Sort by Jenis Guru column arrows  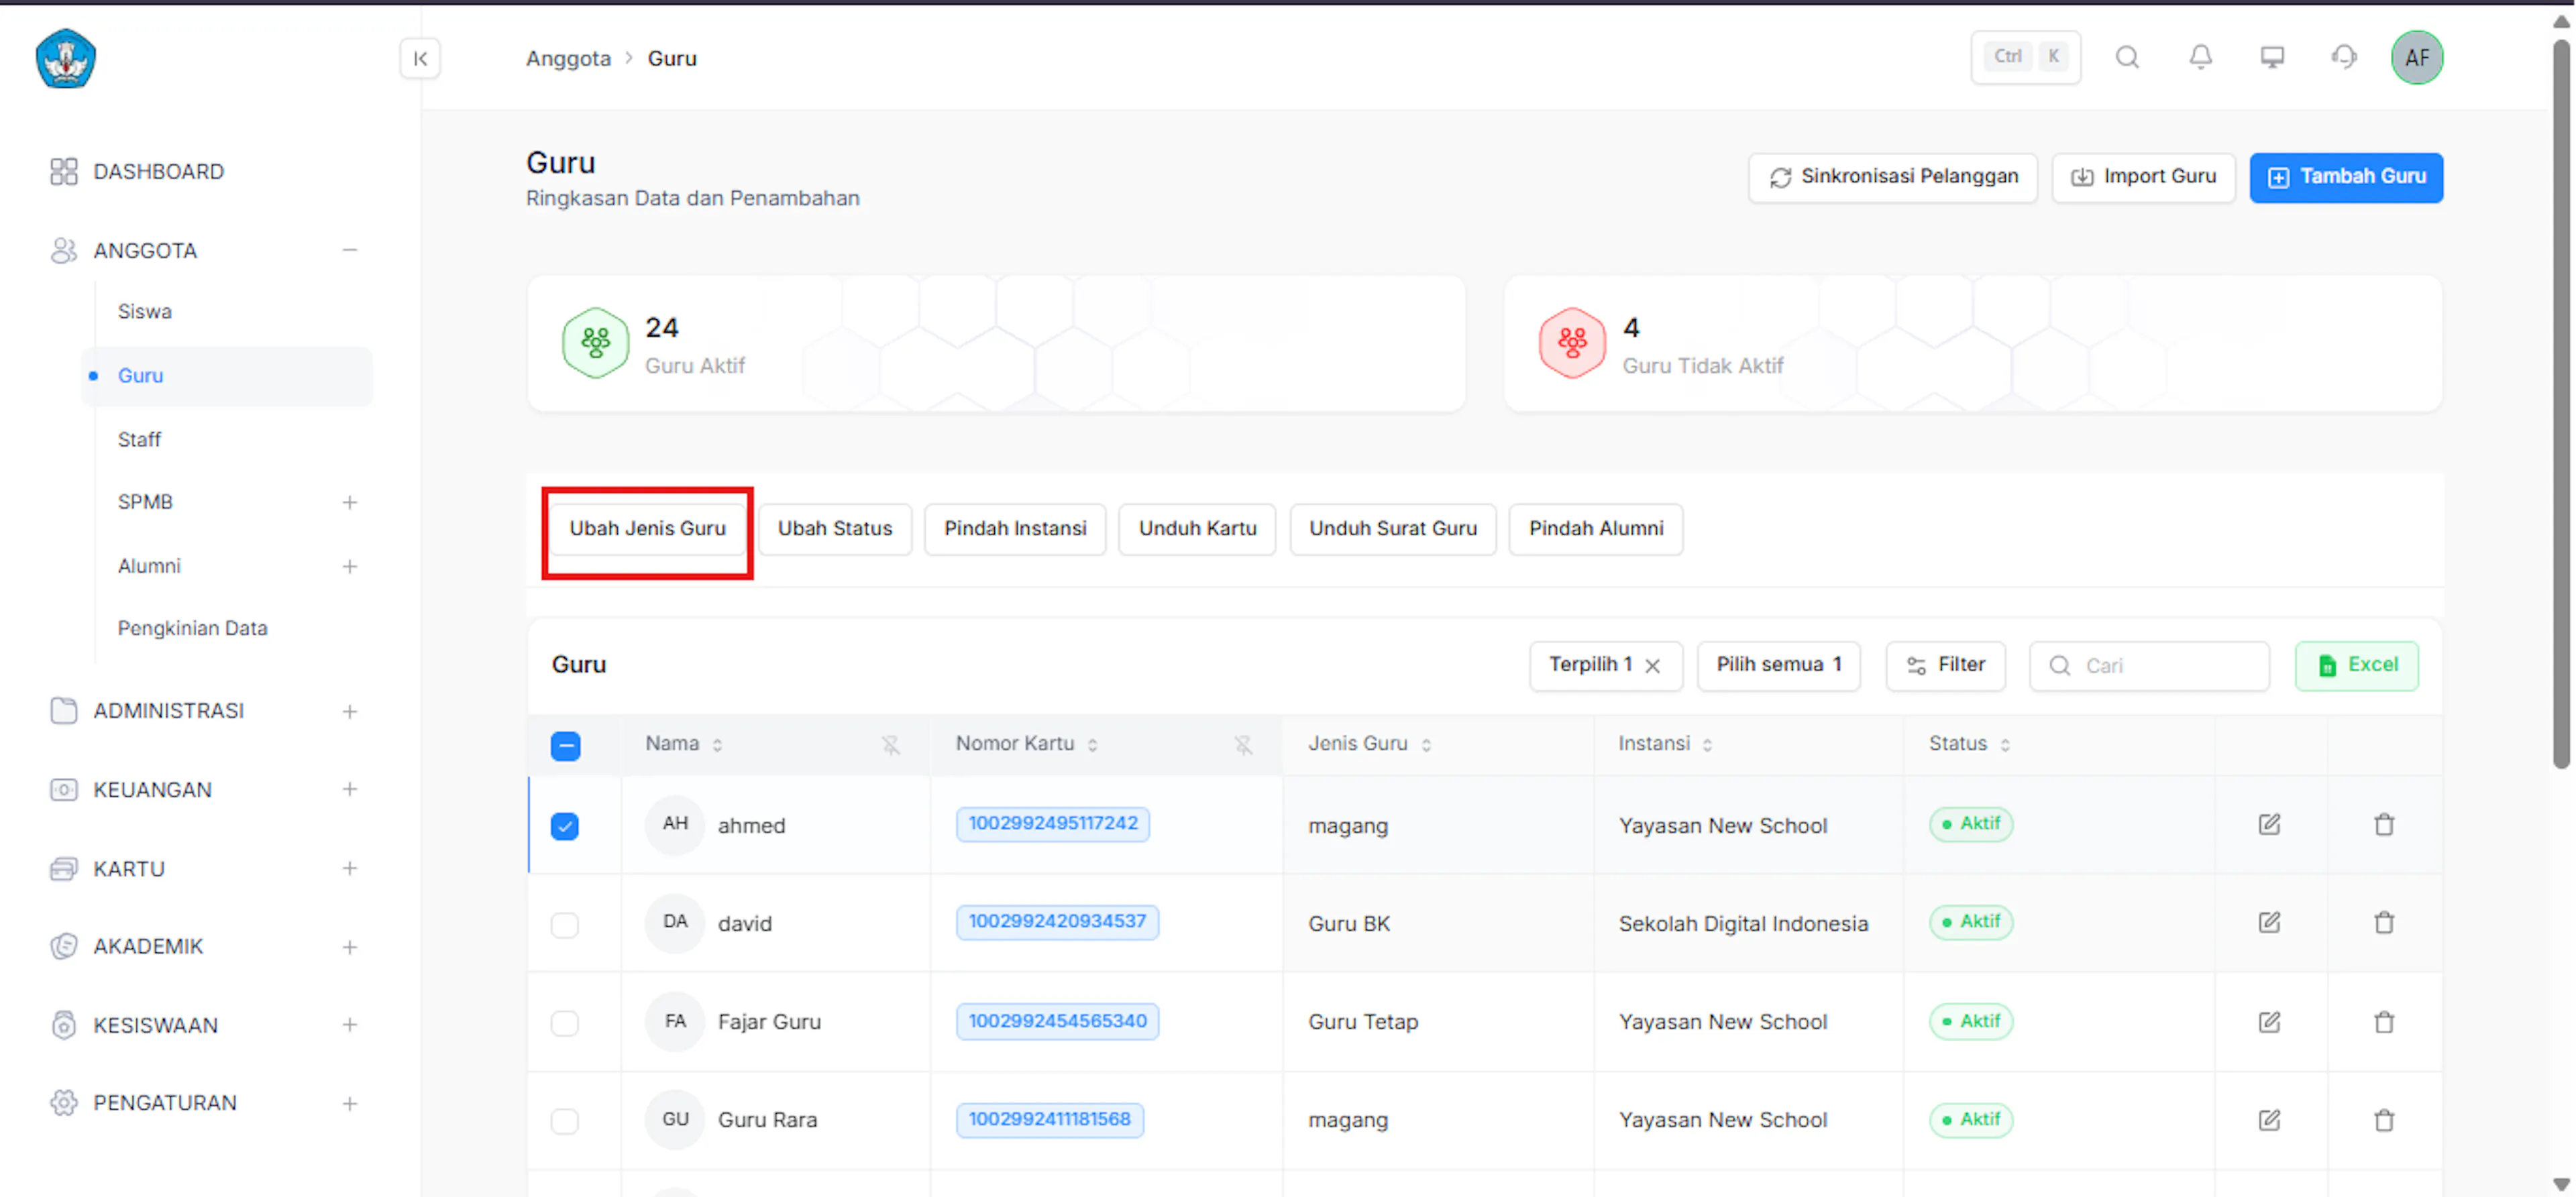1426,744
